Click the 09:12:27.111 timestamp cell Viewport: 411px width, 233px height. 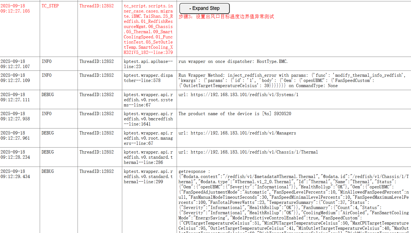pos(15,97)
